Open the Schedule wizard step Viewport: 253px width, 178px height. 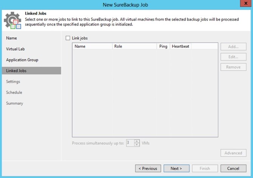[x=14, y=92]
